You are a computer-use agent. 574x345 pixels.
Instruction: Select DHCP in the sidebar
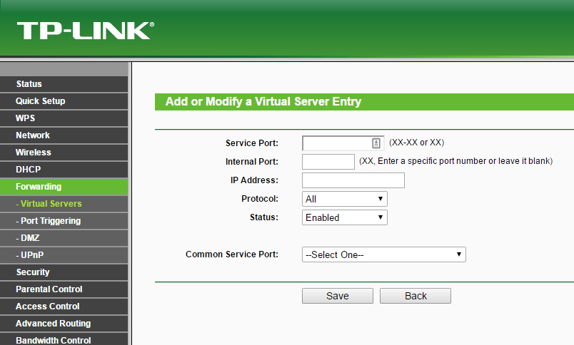(64, 170)
